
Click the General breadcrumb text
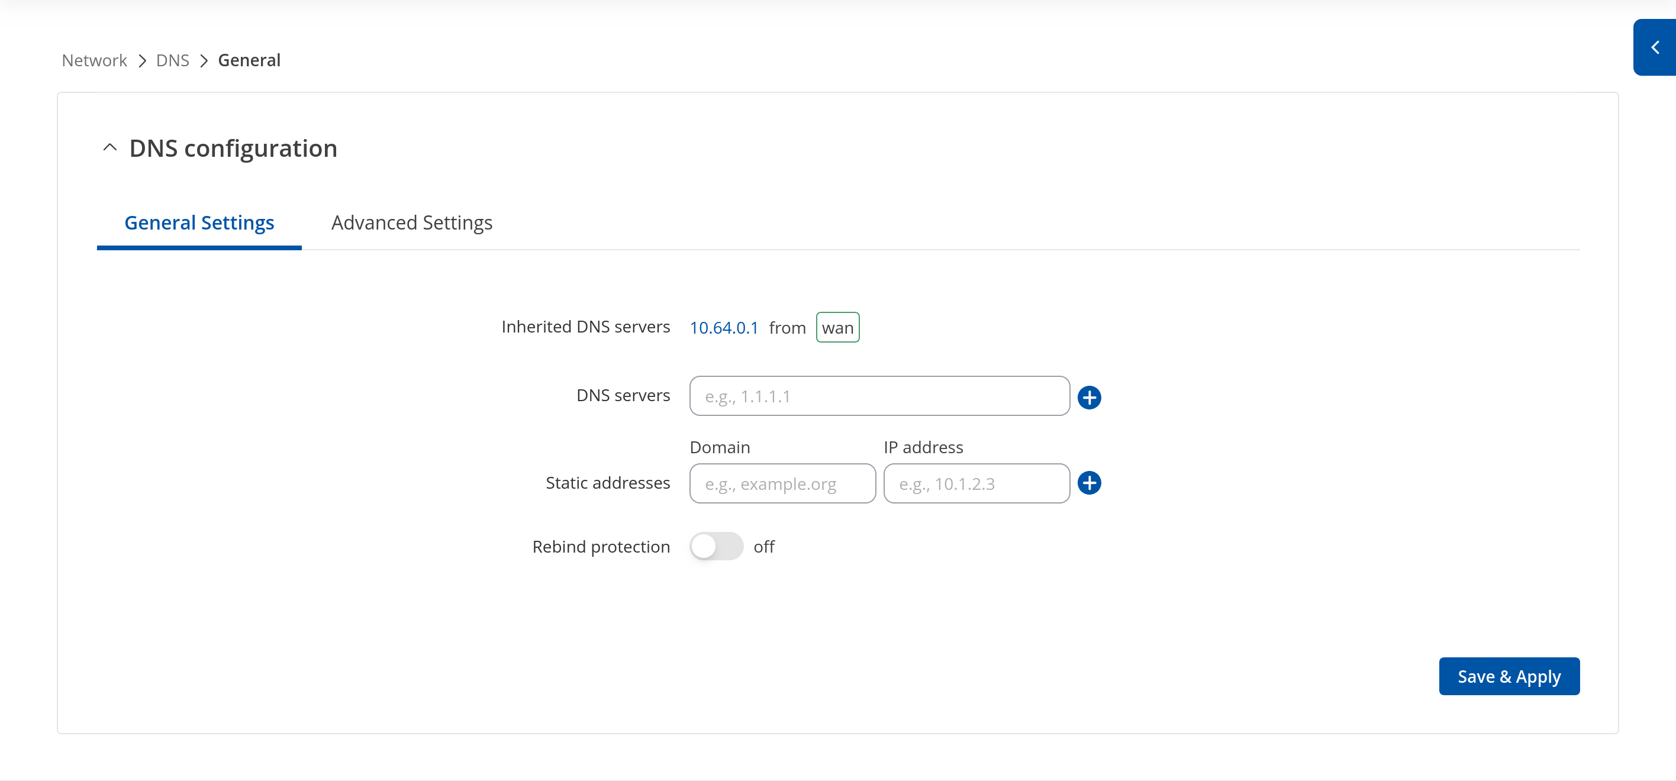pos(249,60)
